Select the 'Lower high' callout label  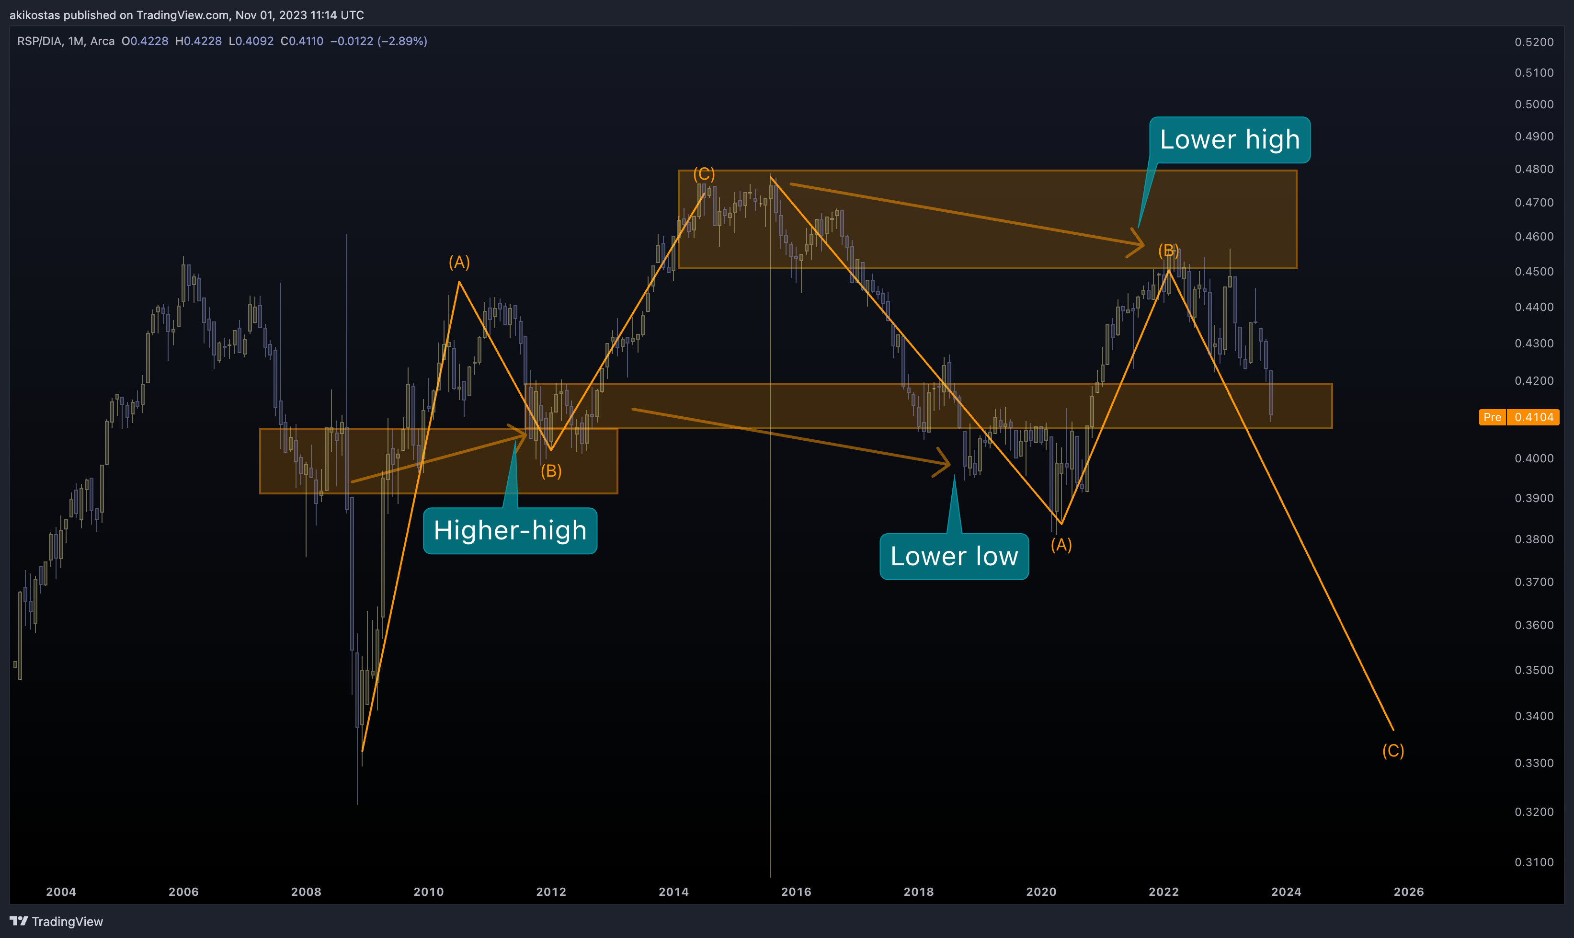[x=1230, y=140]
